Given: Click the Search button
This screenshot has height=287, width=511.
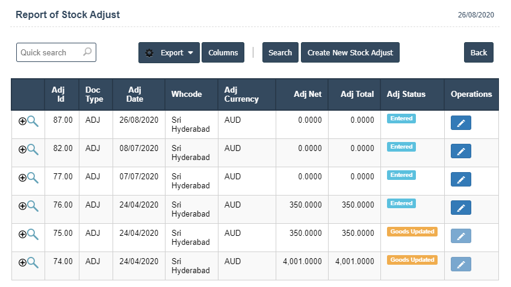Looking at the screenshot, I should pyautogui.click(x=280, y=53).
